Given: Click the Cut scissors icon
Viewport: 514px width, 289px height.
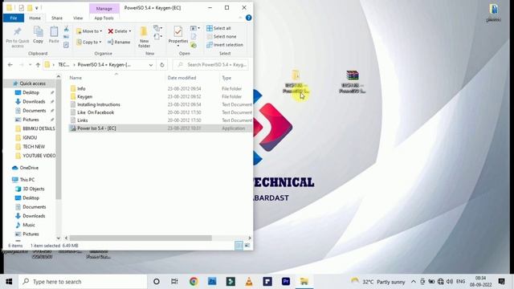Looking at the screenshot, I should pos(66,29).
